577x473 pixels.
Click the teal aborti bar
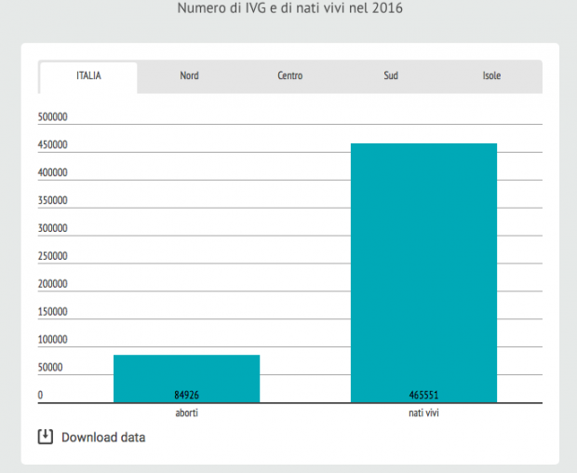coord(186,372)
